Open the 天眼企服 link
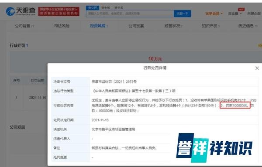This screenshot has height=167, width=262. (x=254, y=14)
